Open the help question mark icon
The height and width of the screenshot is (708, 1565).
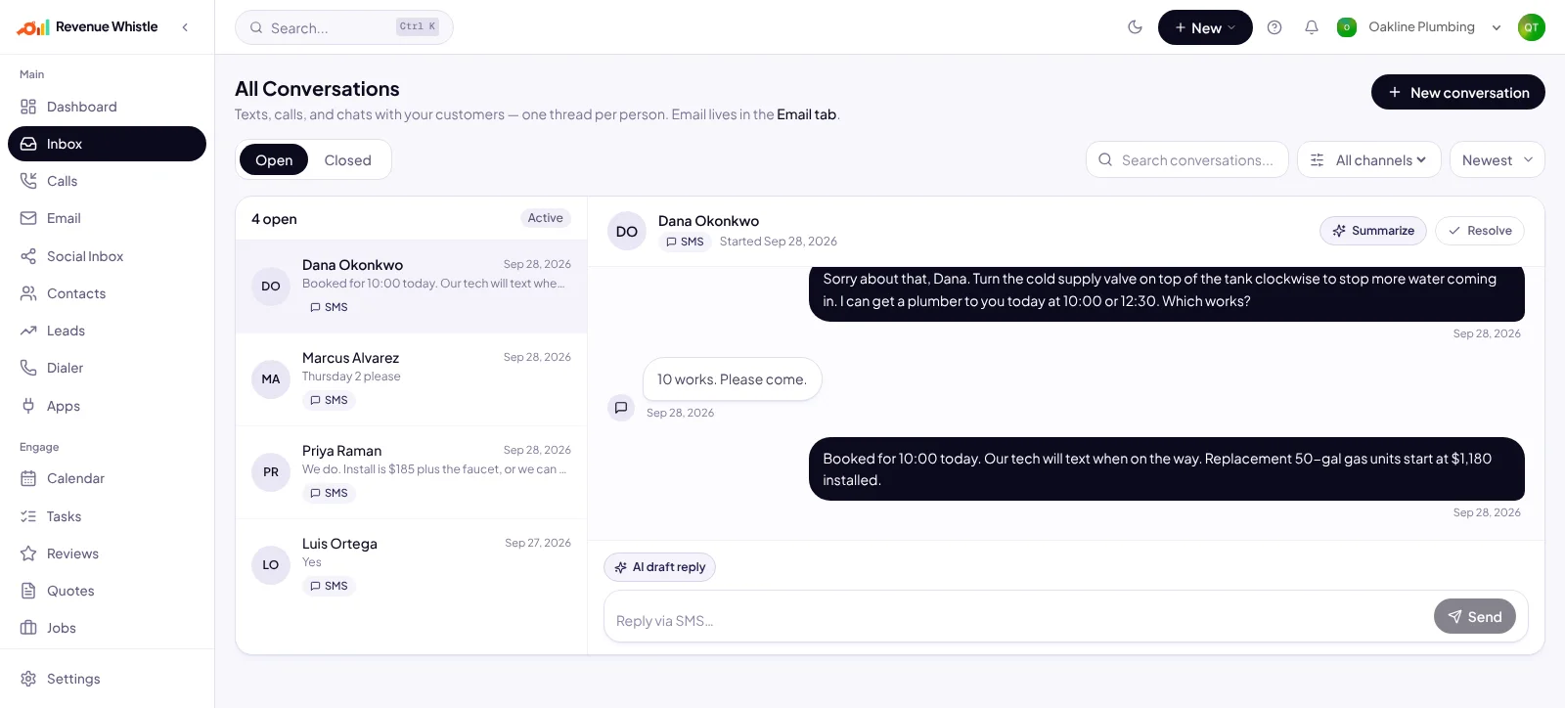1274,27
